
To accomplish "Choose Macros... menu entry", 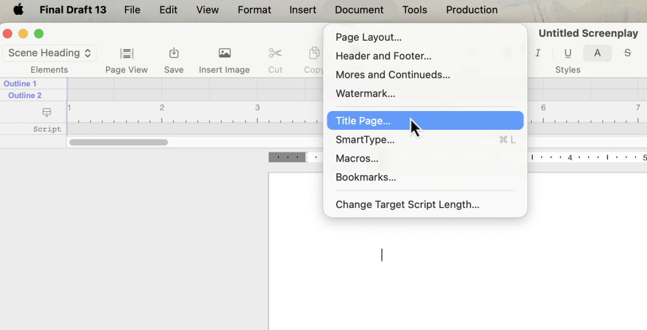I will [425, 158].
